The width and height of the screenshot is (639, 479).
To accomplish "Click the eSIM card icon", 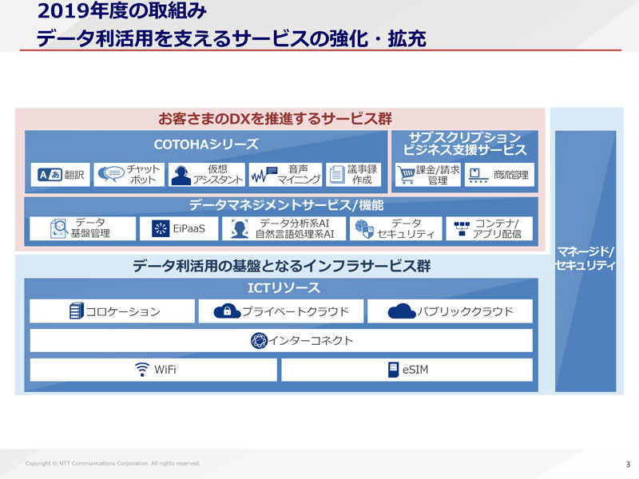I will tap(393, 370).
